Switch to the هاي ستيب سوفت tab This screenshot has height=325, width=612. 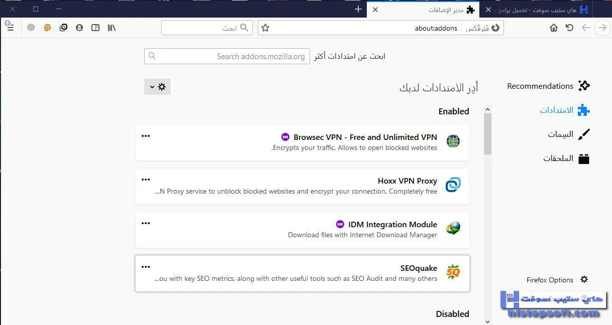tap(537, 10)
